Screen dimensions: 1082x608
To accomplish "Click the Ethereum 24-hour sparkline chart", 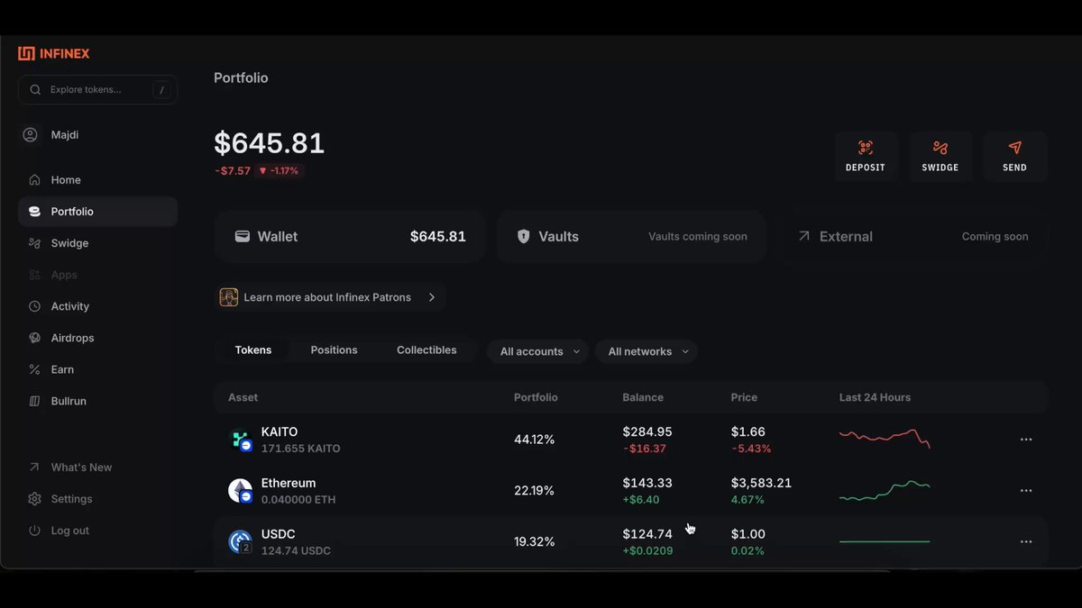I will coord(885,491).
